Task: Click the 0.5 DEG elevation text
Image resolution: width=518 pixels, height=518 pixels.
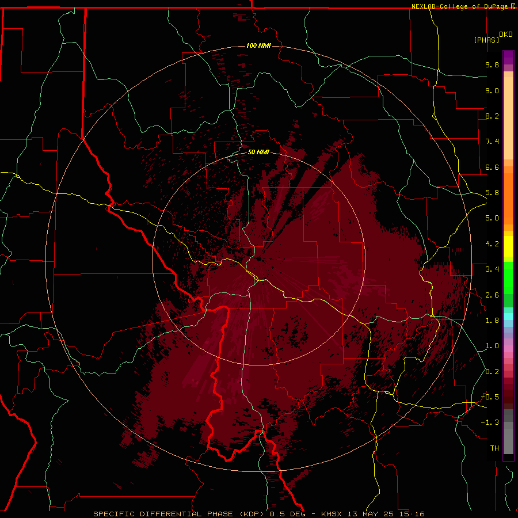Action: (287, 514)
